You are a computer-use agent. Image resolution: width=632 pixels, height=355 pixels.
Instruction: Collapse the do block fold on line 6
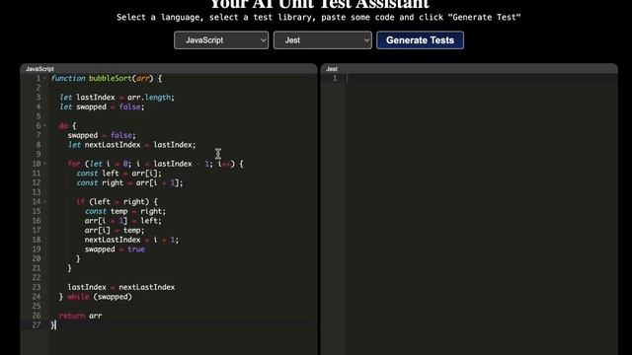pyautogui.click(x=44, y=126)
